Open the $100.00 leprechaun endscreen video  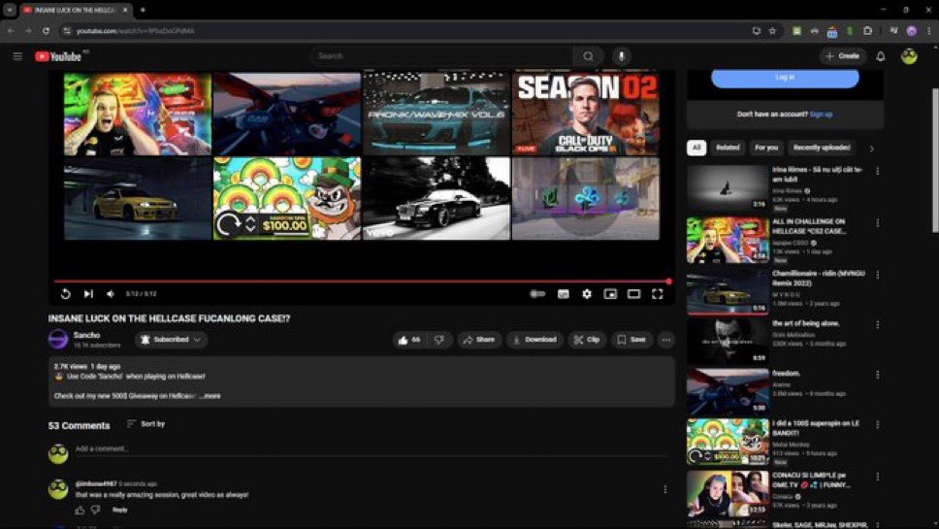(287, 198)
